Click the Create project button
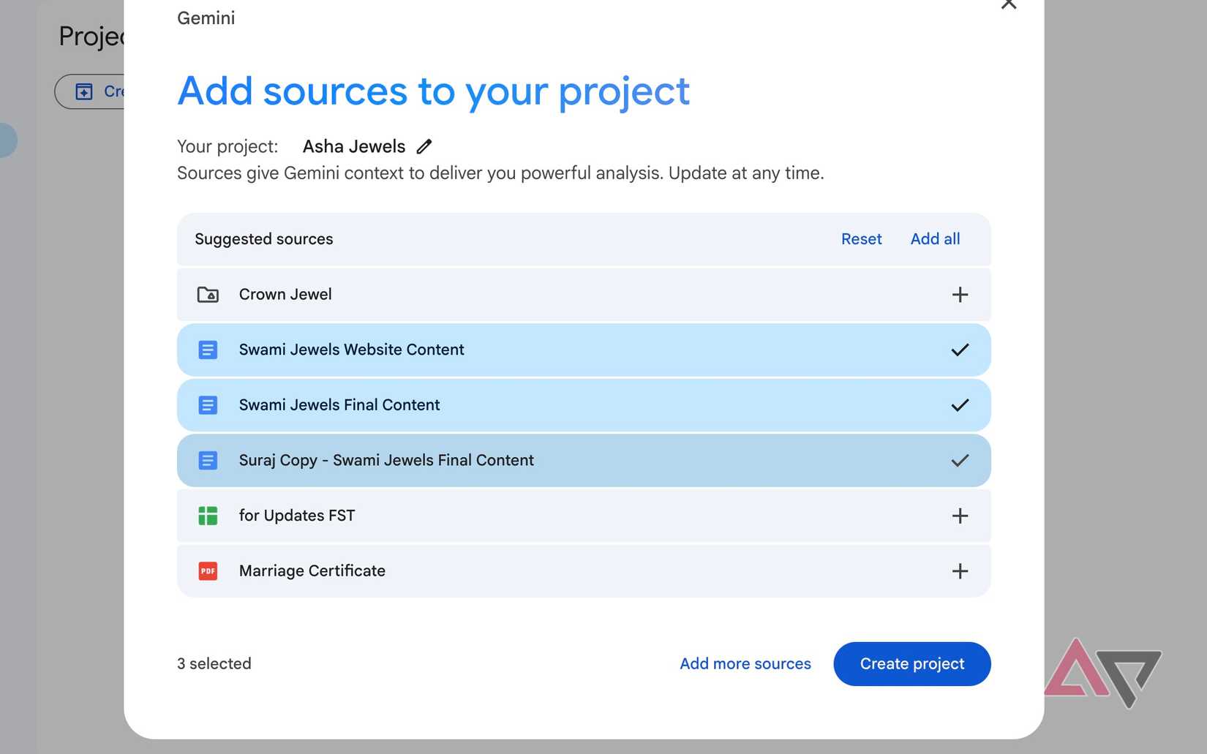This screenshot has height=754, width=1207. [912, 664]
